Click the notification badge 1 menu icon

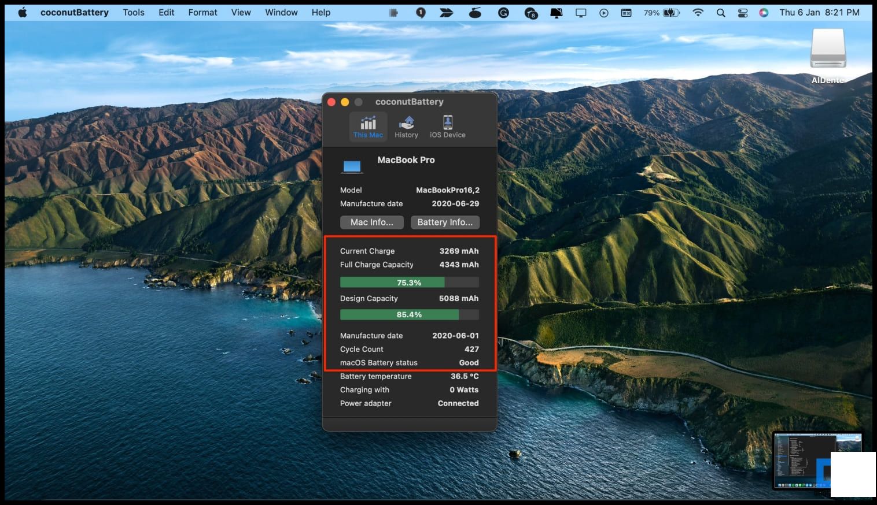point(421,12)
